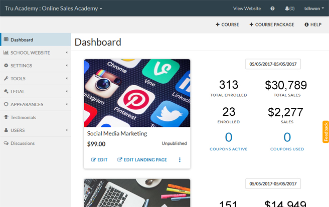
Task: Click COUPONS ACTIVE link
Action: [x=229, y=149]
